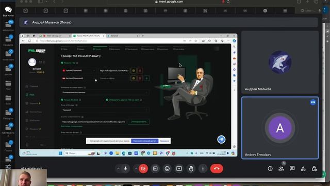Delete the Турция row with red trash icon
The width and height of the screenshot is (330, 186).
point(140,71)
